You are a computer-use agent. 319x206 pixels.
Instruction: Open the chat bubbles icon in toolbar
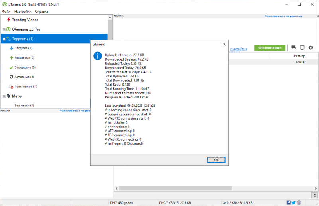294,47
